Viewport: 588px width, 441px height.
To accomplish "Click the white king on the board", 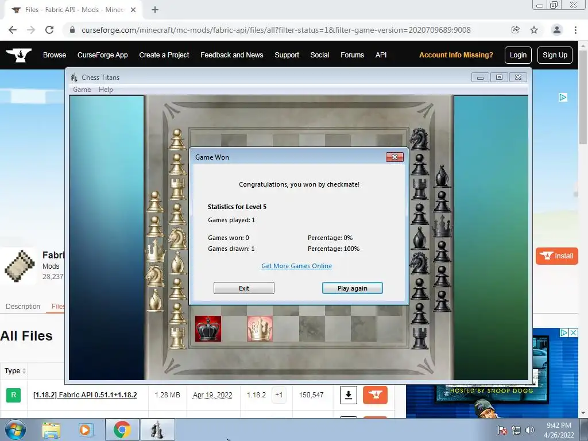I will [x=260, y=328].
